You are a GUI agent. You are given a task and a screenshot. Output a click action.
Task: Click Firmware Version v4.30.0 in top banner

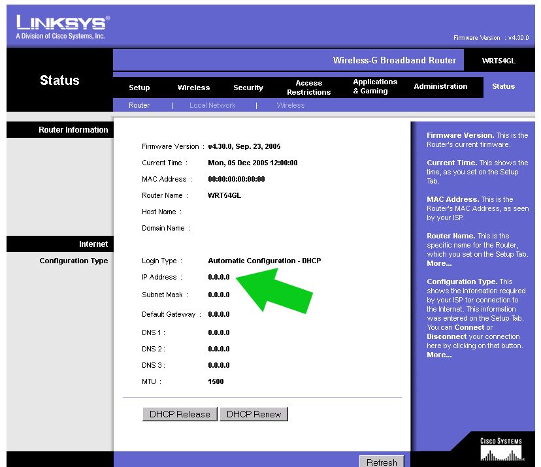point(491,38)
